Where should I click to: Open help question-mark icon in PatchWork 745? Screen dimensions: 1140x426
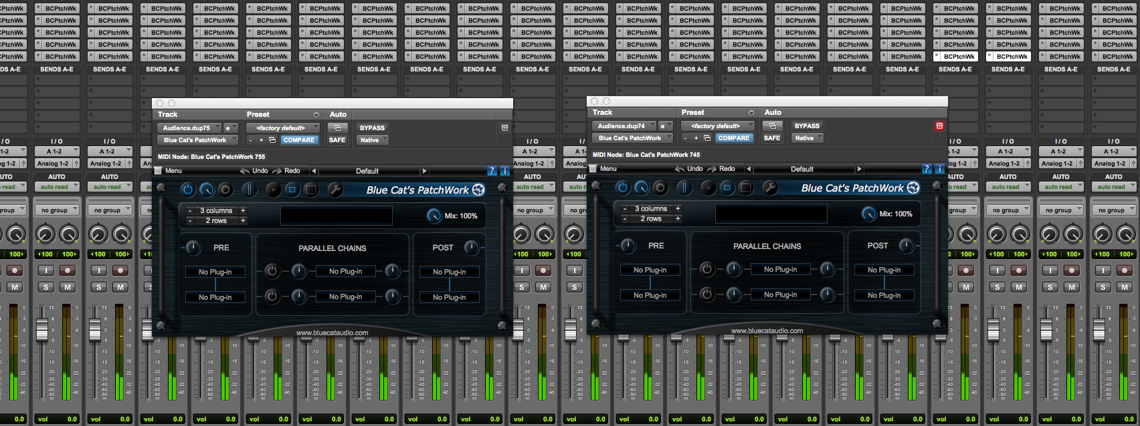(927, 169)
